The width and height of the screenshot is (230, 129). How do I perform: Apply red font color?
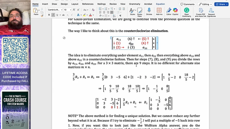[90, 15]
